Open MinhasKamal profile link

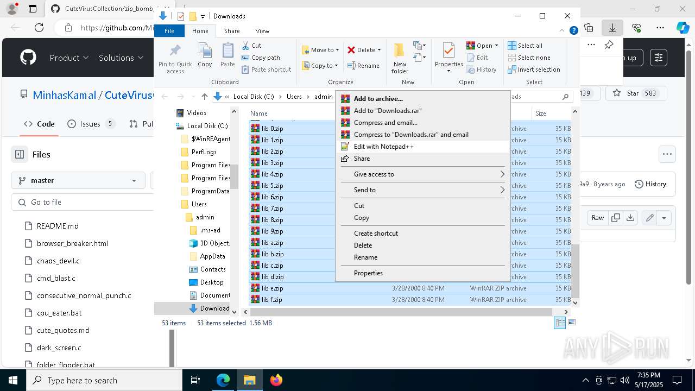tap(64, 95)
